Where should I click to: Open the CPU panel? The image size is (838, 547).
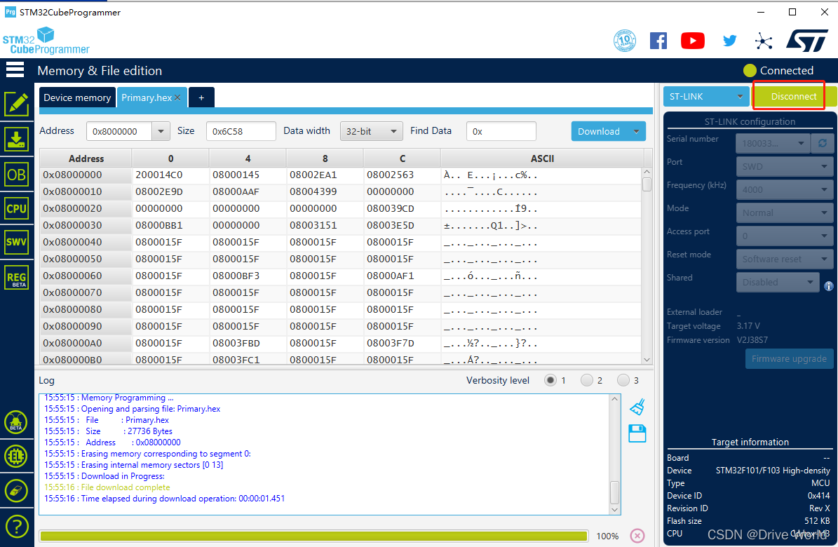(x=17, y=208)
